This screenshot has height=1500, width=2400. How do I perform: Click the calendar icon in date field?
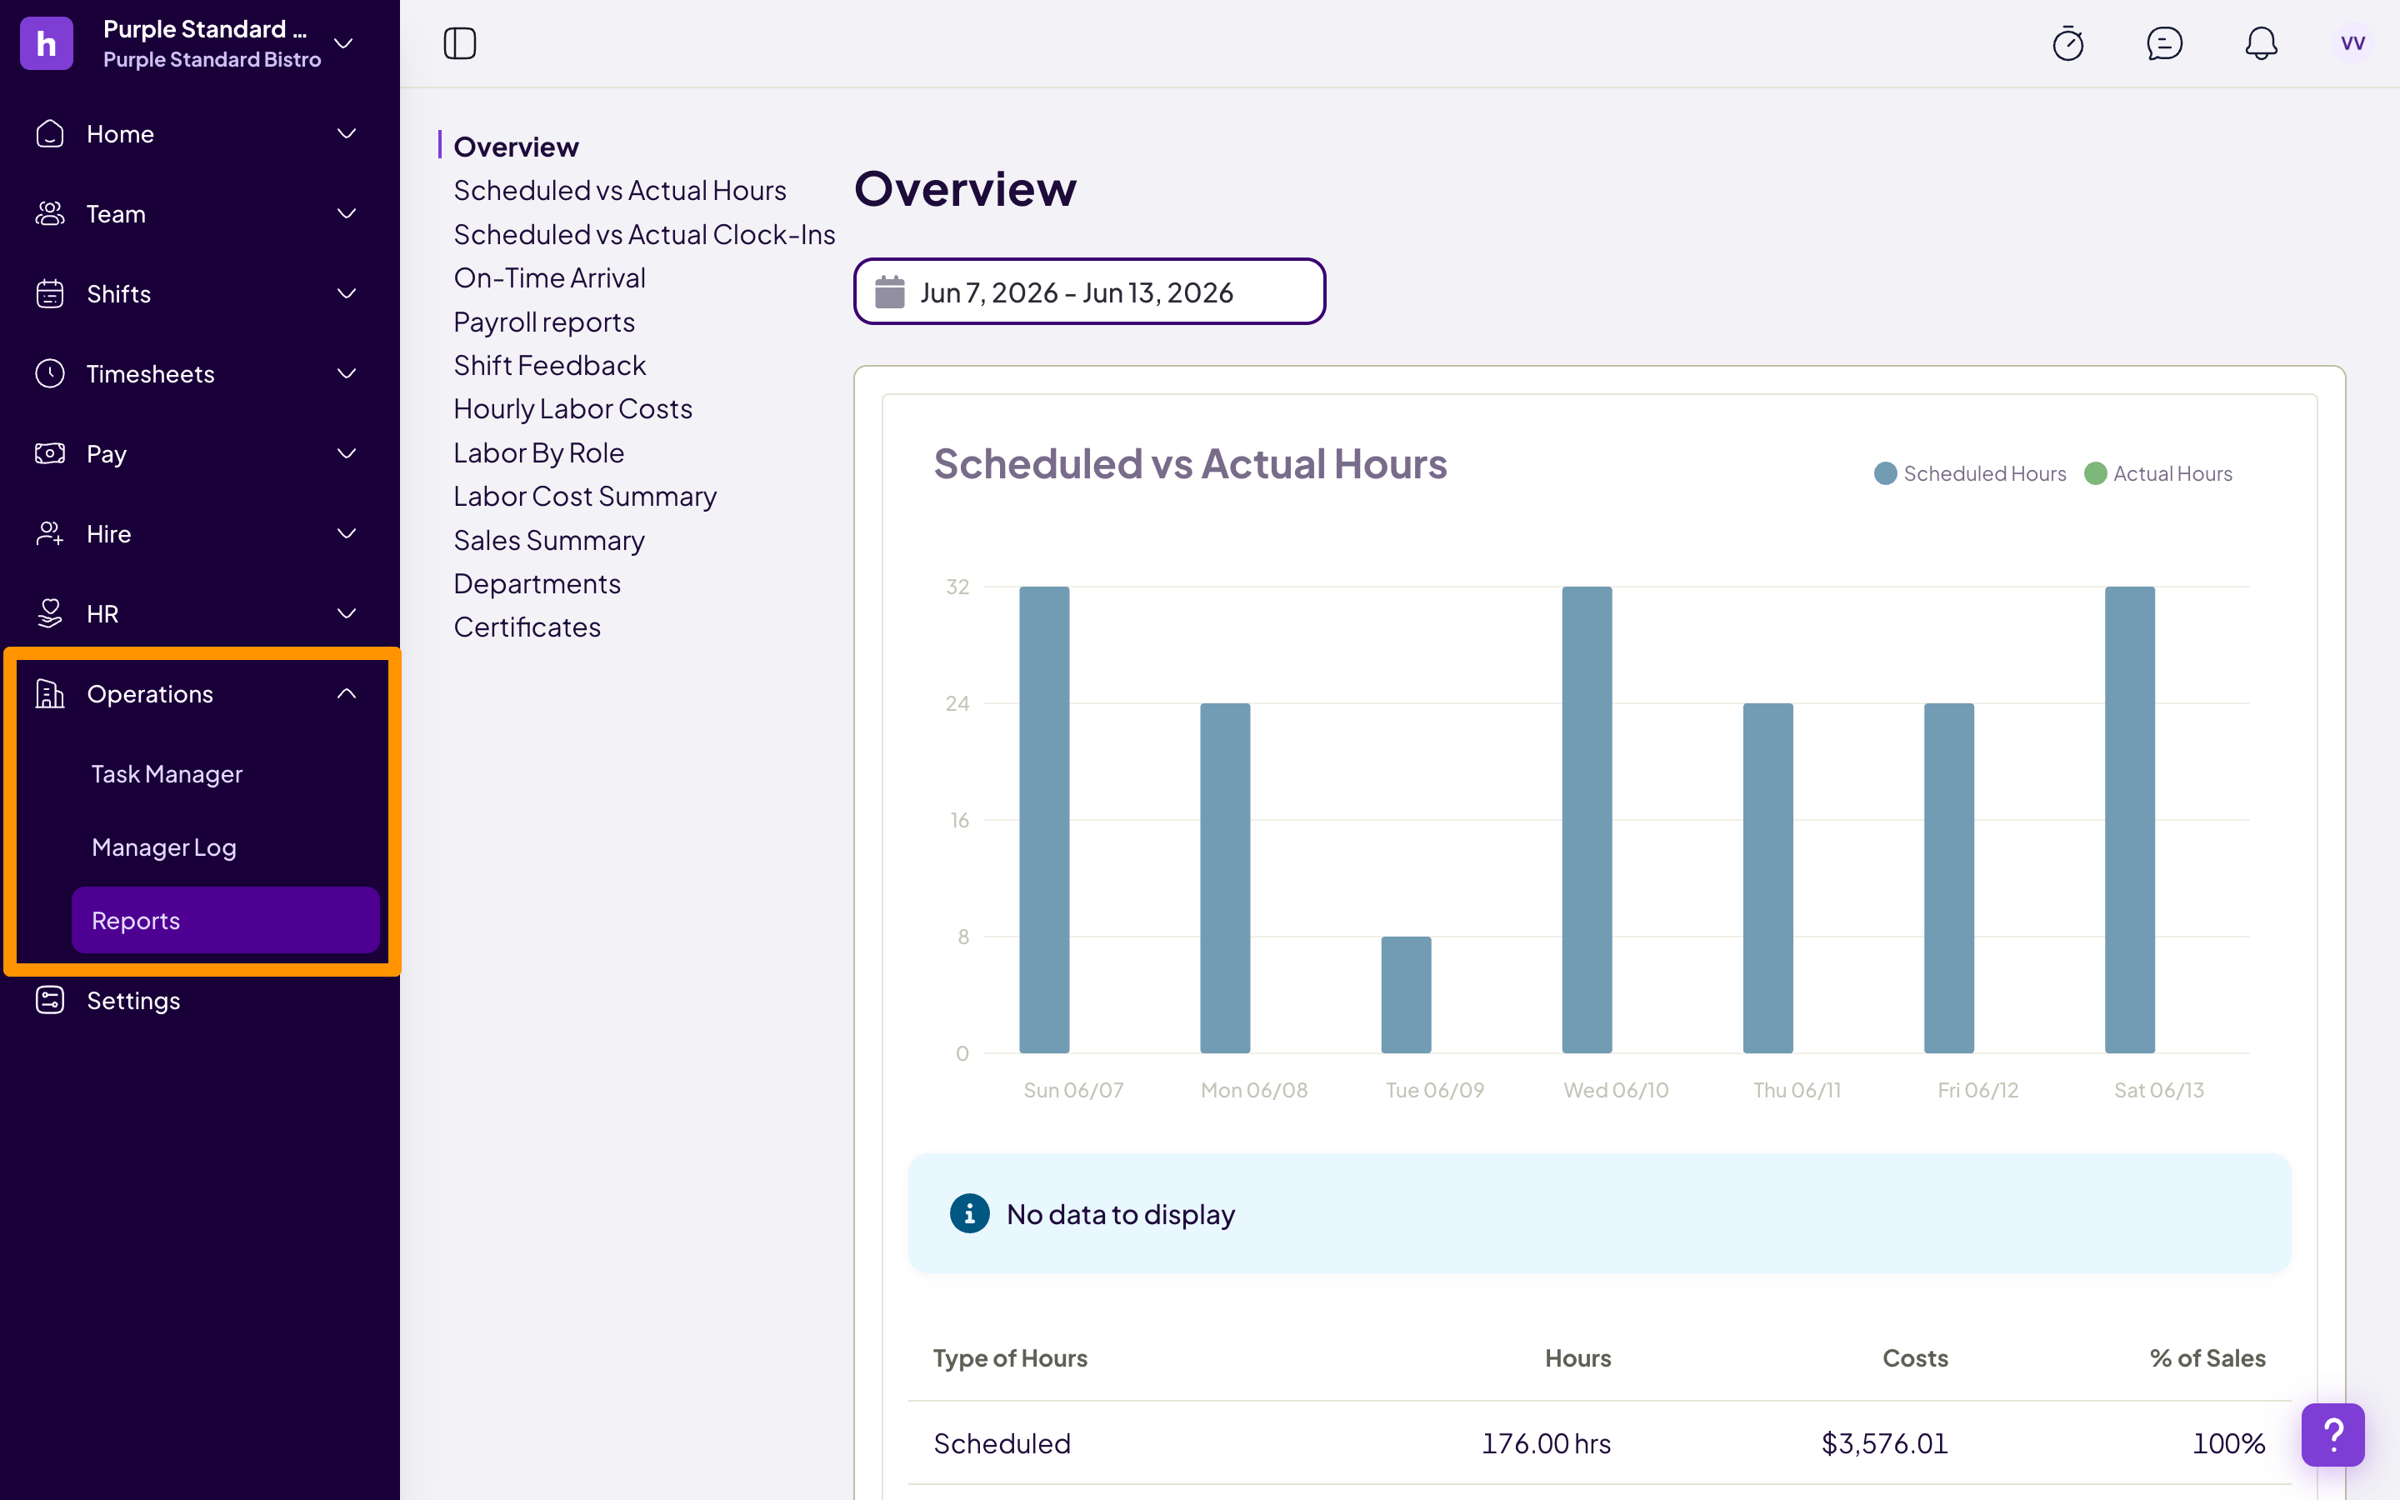tap(890, 292)
